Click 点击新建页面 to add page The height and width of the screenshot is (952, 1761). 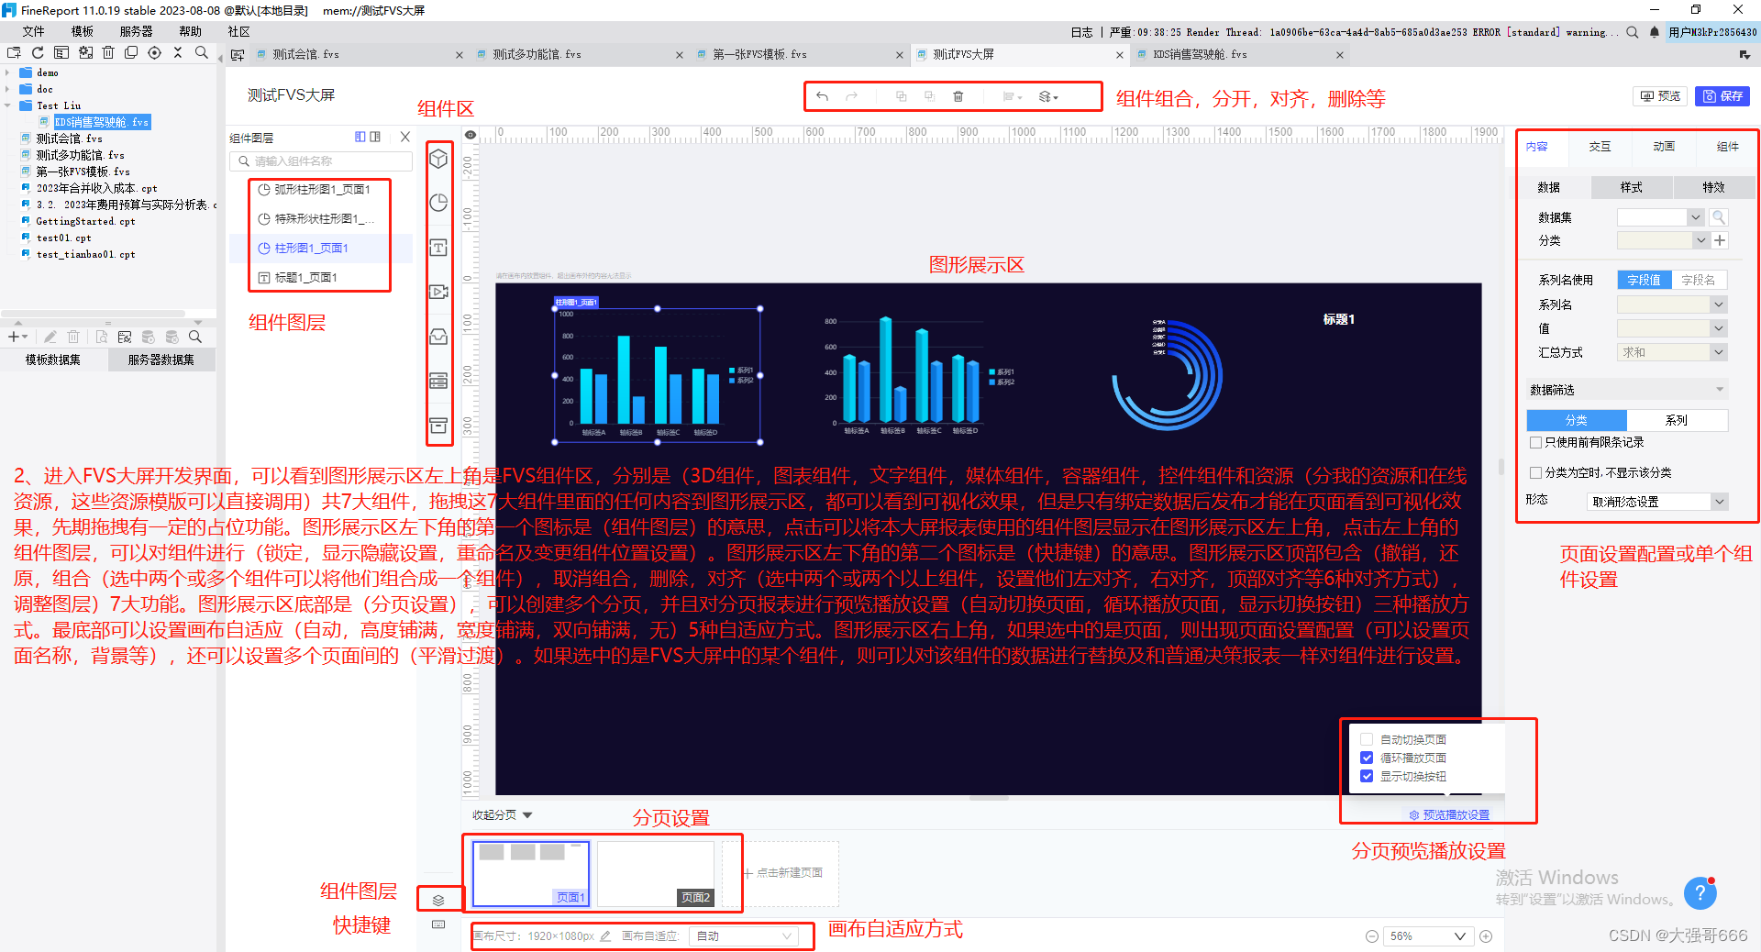point(782,873)
